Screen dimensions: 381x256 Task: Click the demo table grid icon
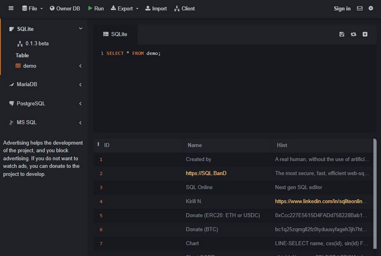click(x=18, y=66)
